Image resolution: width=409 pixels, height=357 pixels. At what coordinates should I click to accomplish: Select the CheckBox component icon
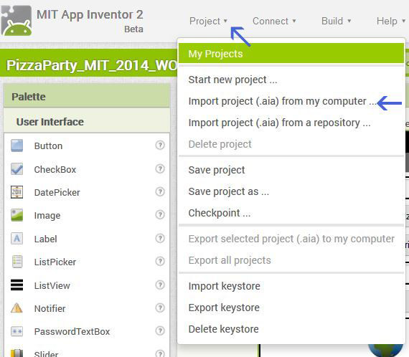17,169
